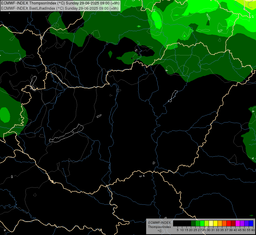
Task: Click the dark red 39–40 legend swatch
Action: tap(233, 223)
